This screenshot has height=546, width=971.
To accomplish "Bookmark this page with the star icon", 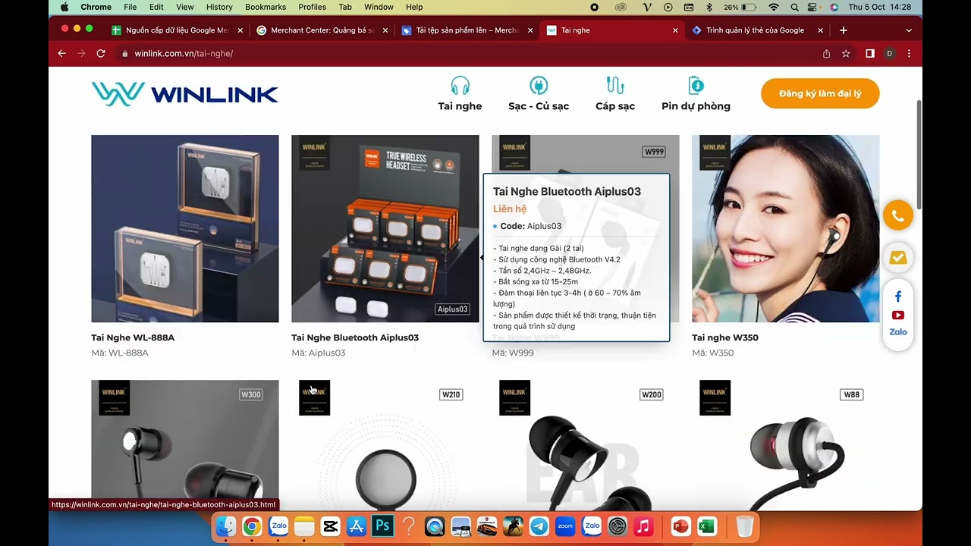I will pos(846,54).
